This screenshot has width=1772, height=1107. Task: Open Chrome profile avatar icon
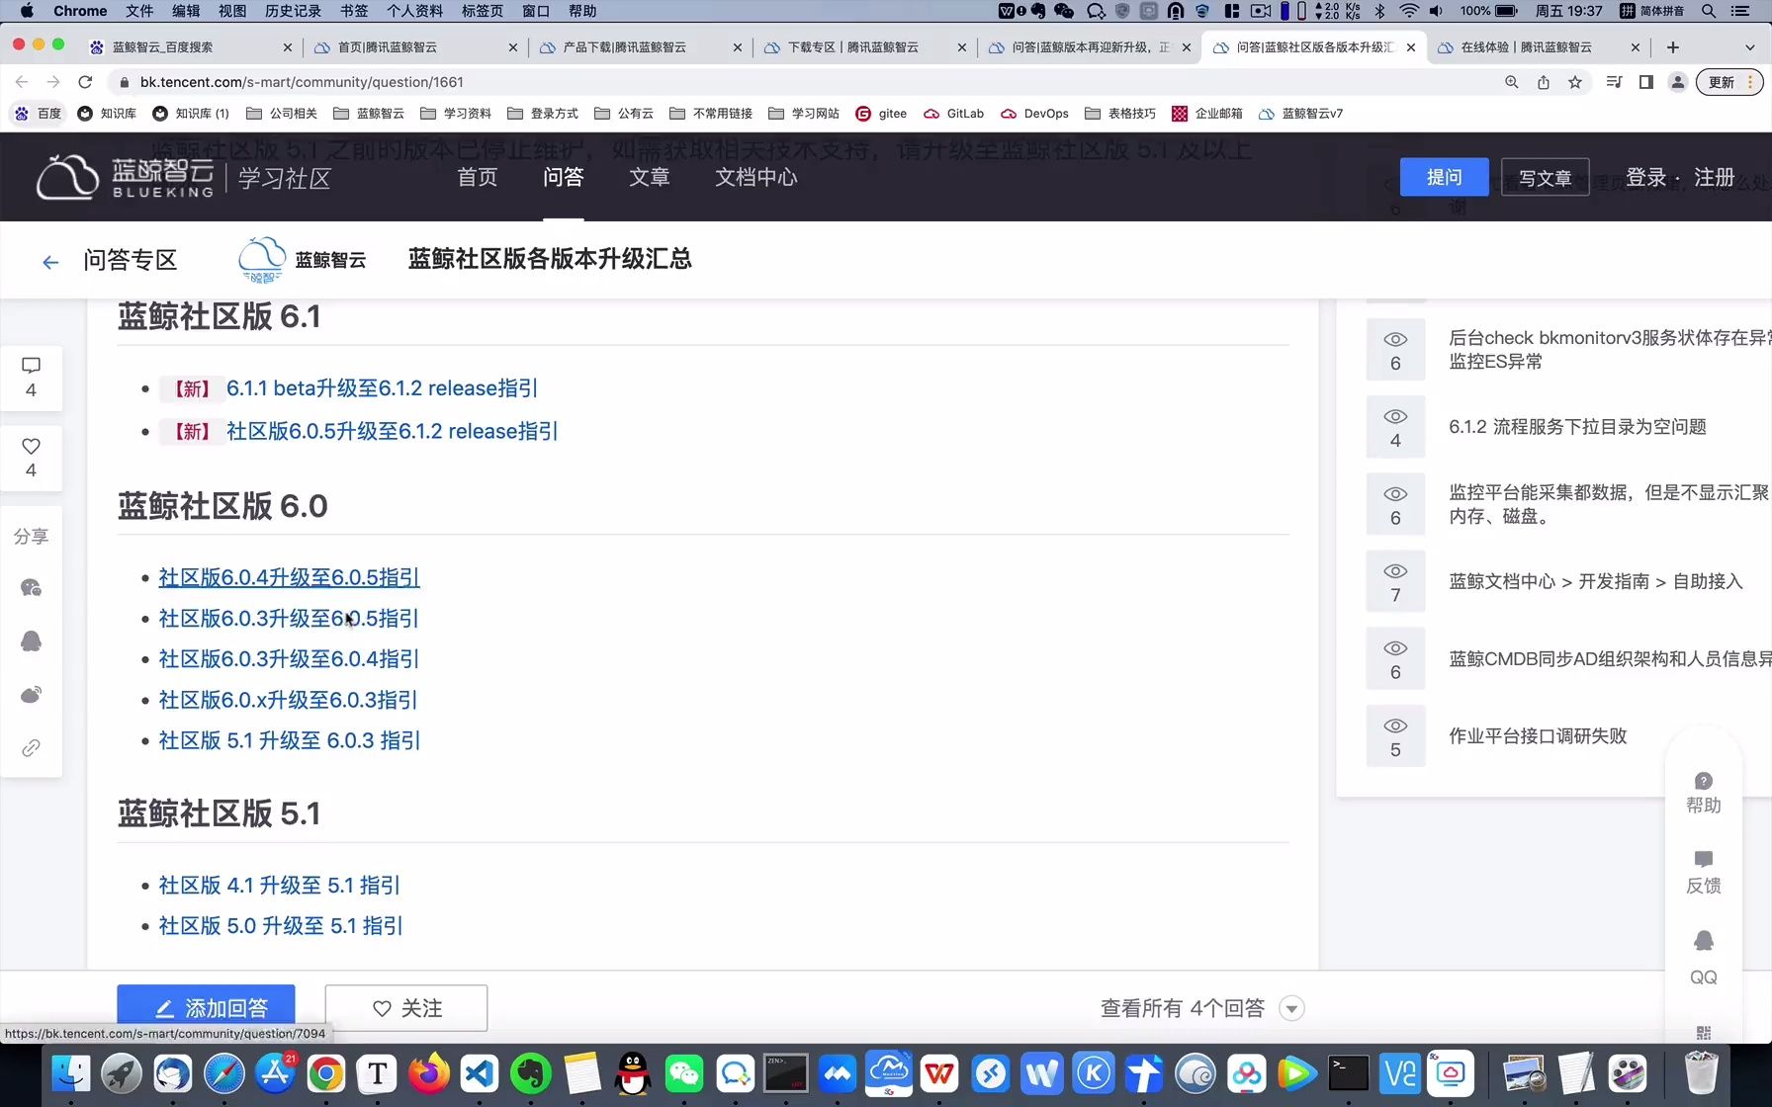pyautogui.click(x=1678, y=82)
